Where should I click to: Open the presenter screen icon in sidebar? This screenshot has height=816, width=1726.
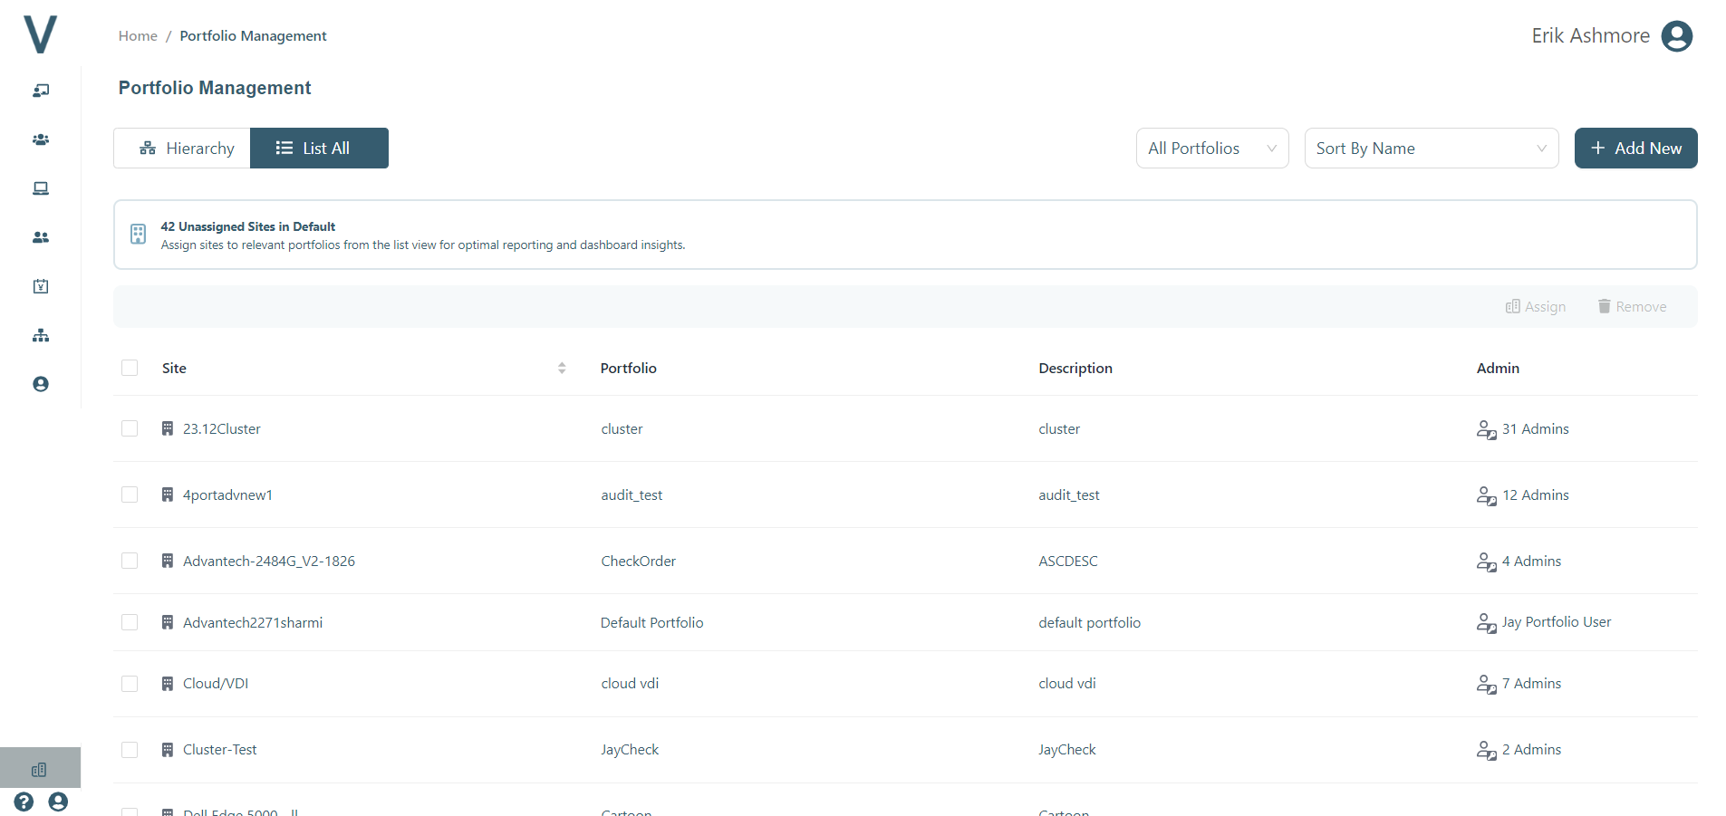41,91
